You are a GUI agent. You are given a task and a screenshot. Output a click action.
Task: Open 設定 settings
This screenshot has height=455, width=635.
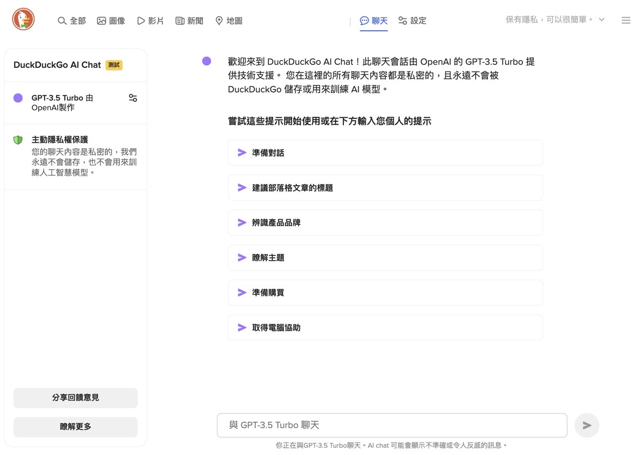point(412,21)
